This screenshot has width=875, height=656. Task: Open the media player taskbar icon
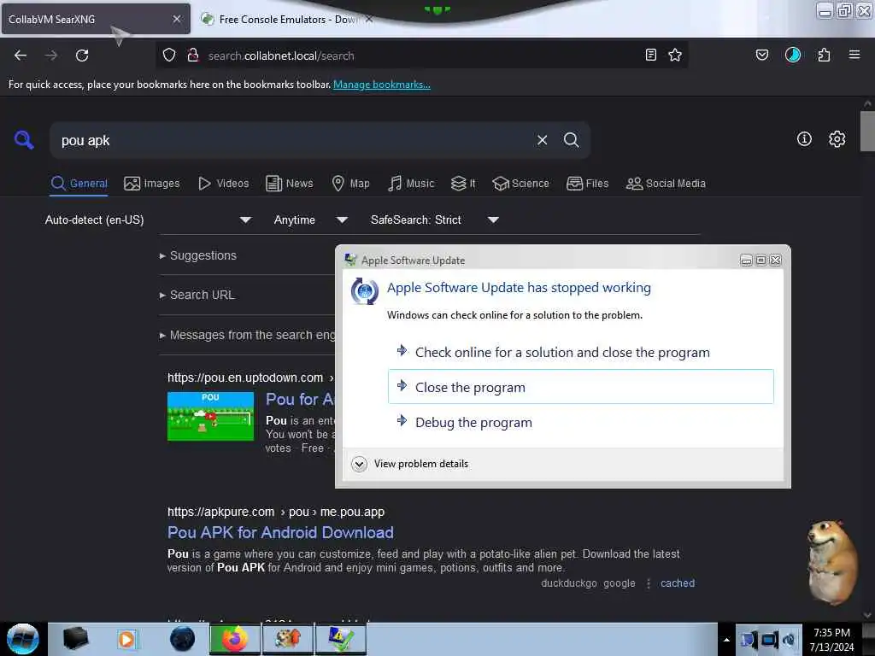pyautogui.click(x=126, y=639)
